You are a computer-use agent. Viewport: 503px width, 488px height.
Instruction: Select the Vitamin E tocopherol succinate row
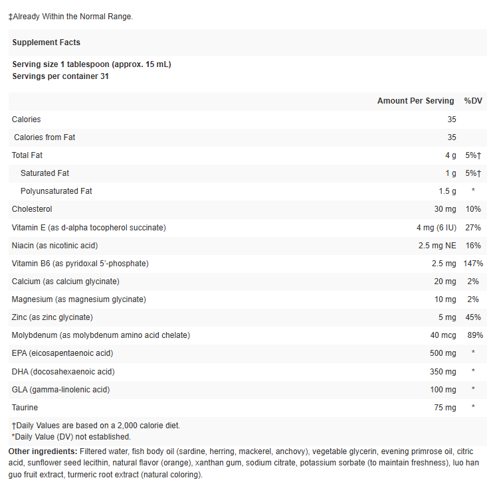click(x=89, y=228)
